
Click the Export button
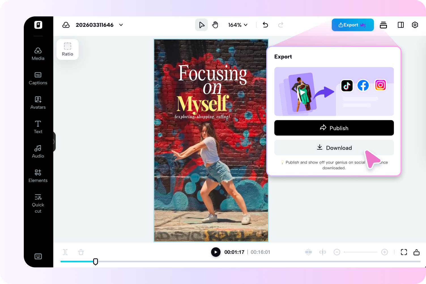[x=353, y=25]
